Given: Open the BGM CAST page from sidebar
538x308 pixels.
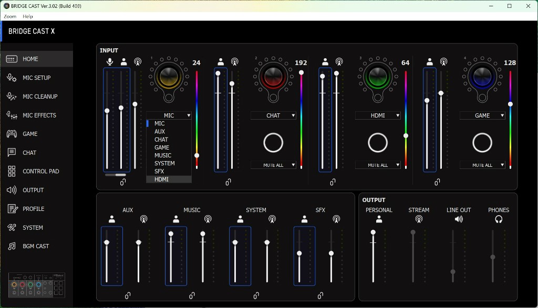Looking at the screenshot, I should [x=36, y=246].
